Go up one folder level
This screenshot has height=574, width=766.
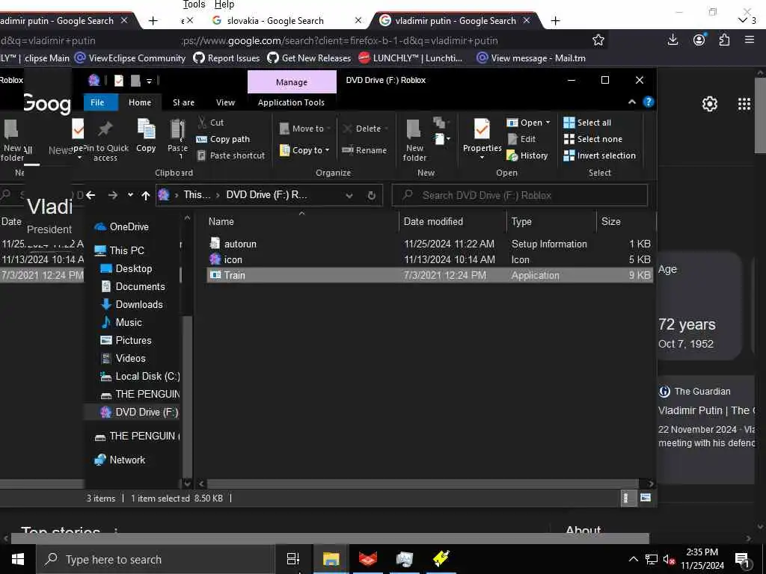[x=146, y=195]
